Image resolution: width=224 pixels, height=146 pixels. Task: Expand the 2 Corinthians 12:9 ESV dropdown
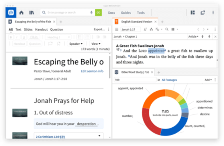(x=99, y=136)
